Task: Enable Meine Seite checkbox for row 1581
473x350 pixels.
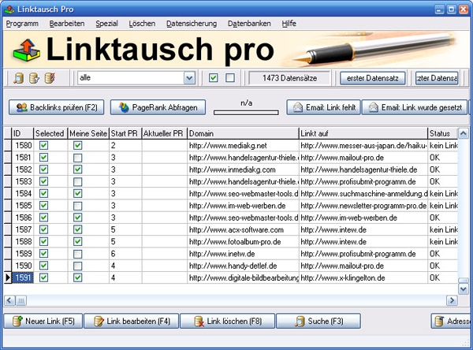Action: (77, 157)
